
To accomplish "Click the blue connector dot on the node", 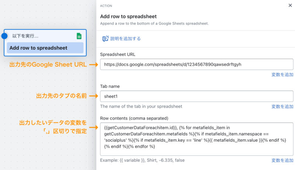I will [4, 36].
